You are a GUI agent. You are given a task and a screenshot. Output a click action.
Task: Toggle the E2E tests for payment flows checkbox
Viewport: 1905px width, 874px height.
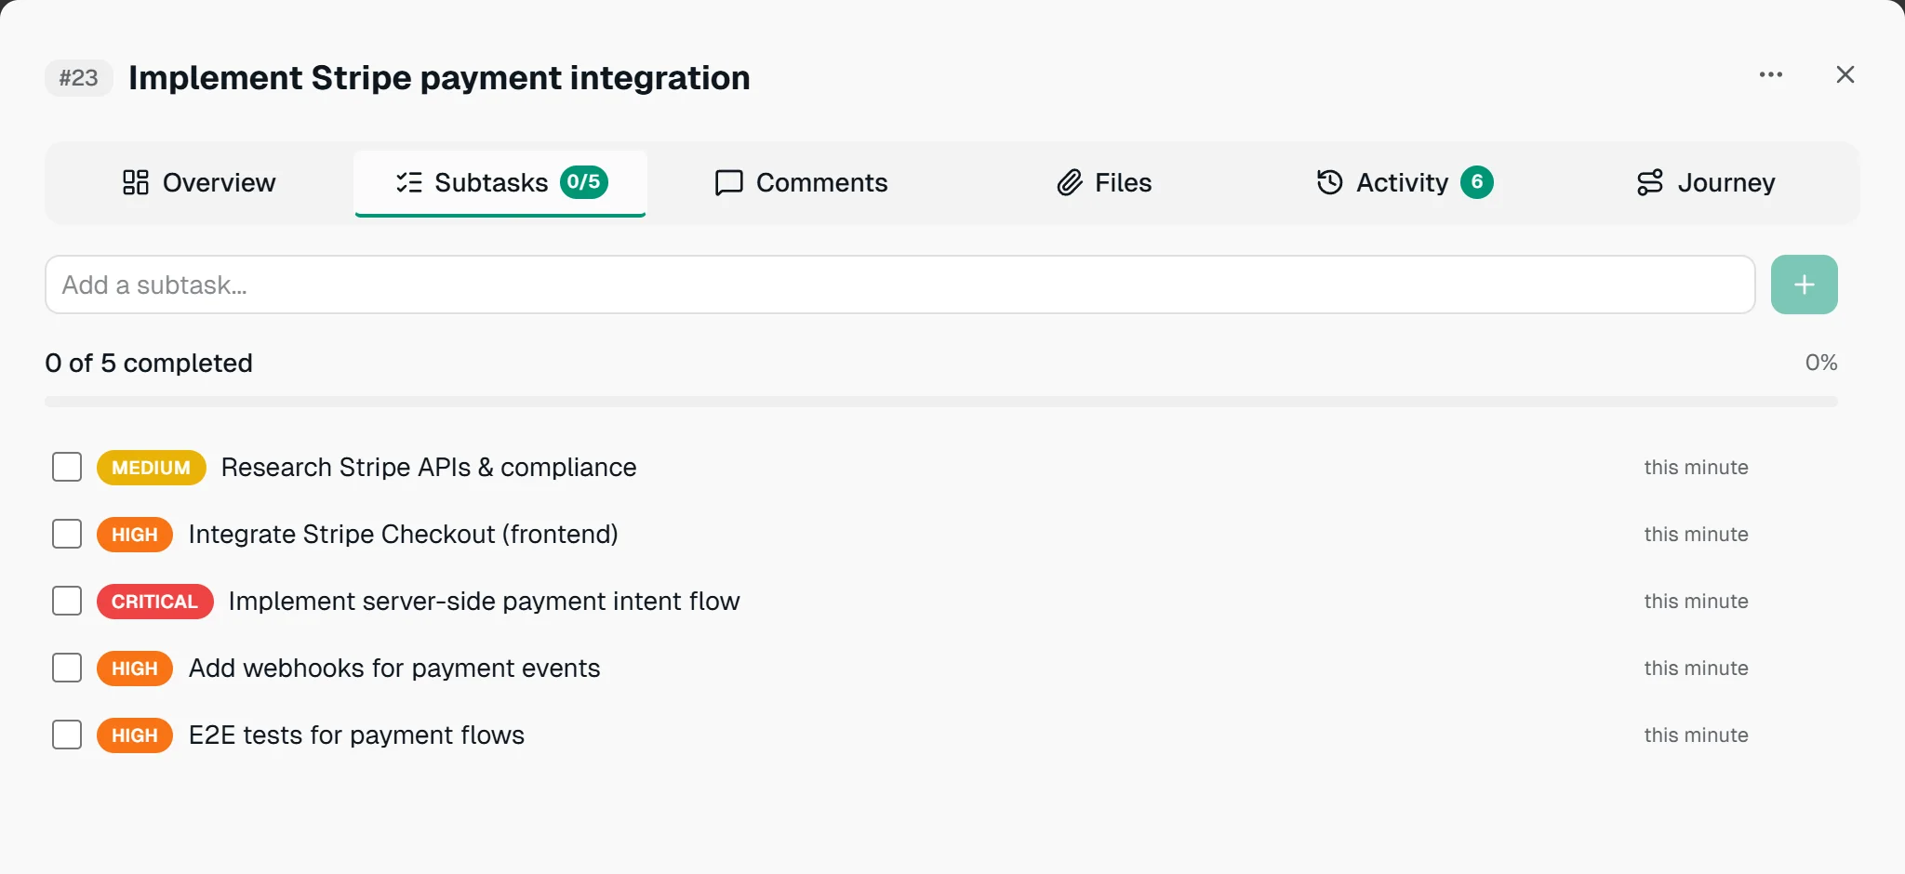[67, 735]
